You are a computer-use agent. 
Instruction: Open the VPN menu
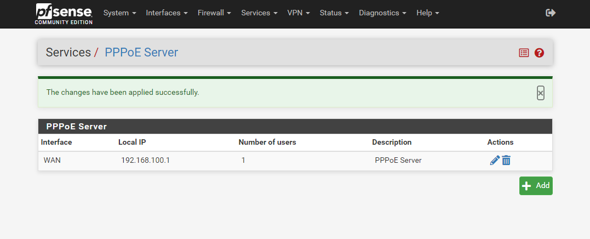(299, 13)
